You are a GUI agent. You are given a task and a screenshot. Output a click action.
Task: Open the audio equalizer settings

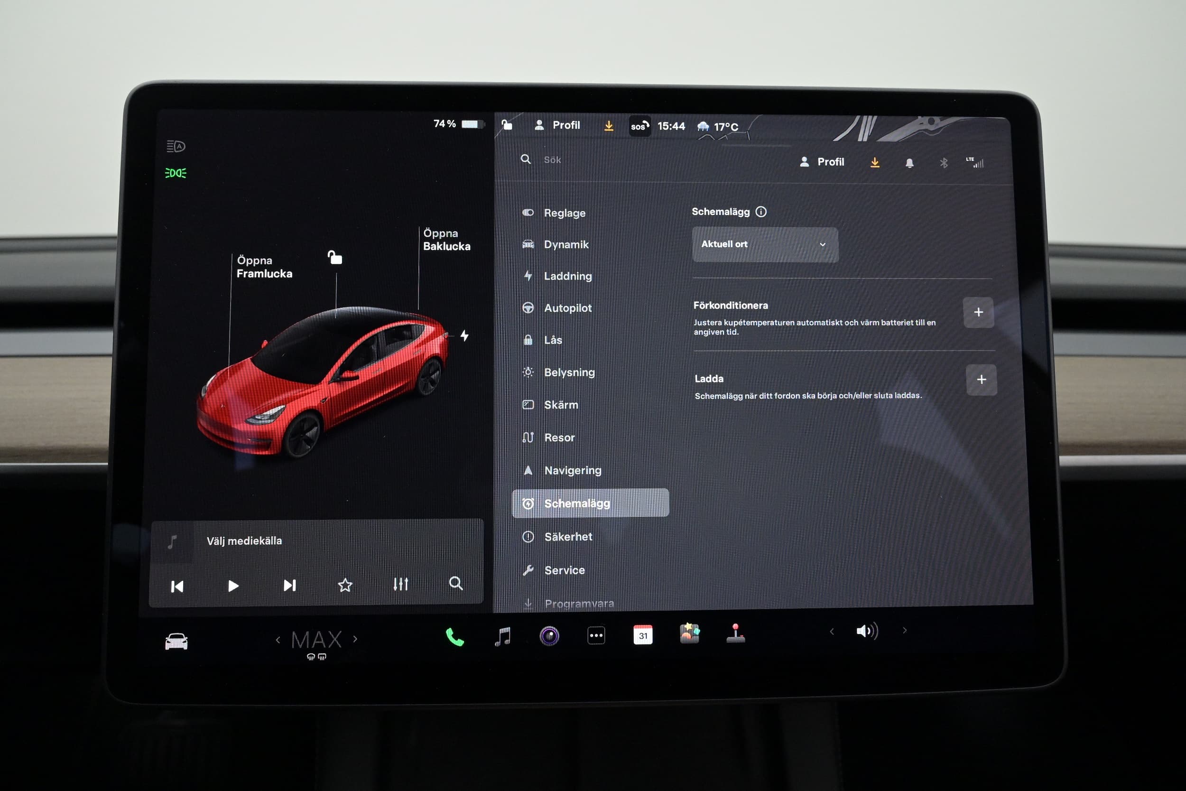click(400, 584)
